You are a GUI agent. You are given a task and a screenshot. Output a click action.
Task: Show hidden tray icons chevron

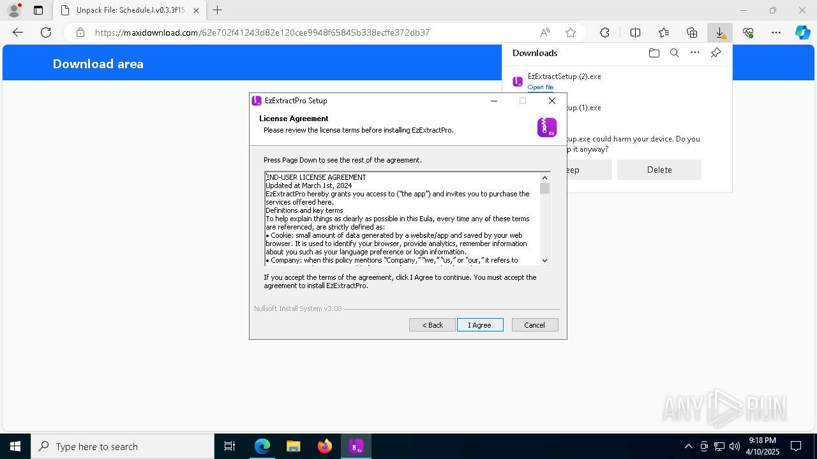pos(688,446)
